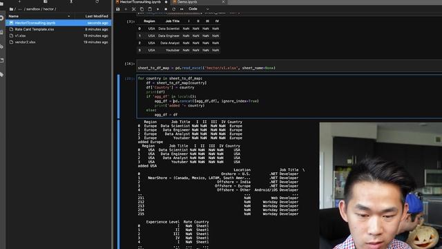Click the 'added USA' output line

[147, 166]
